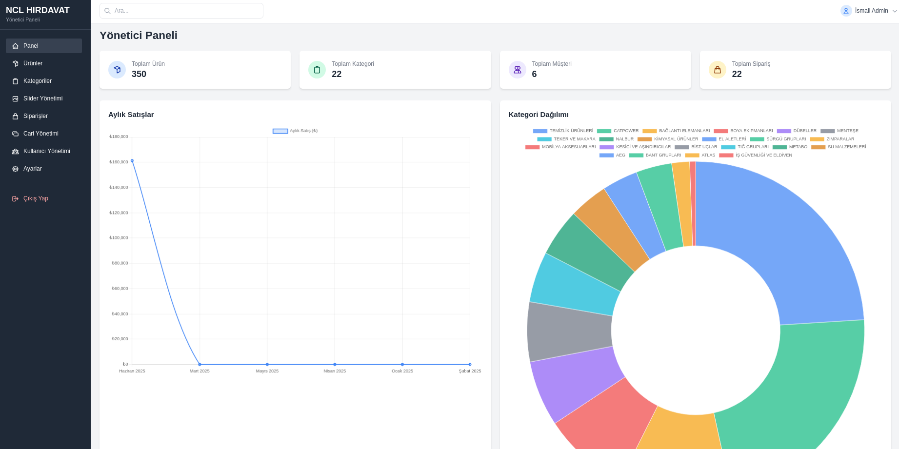
Task: Click the magnifier icon in search box
Action: 107,11
